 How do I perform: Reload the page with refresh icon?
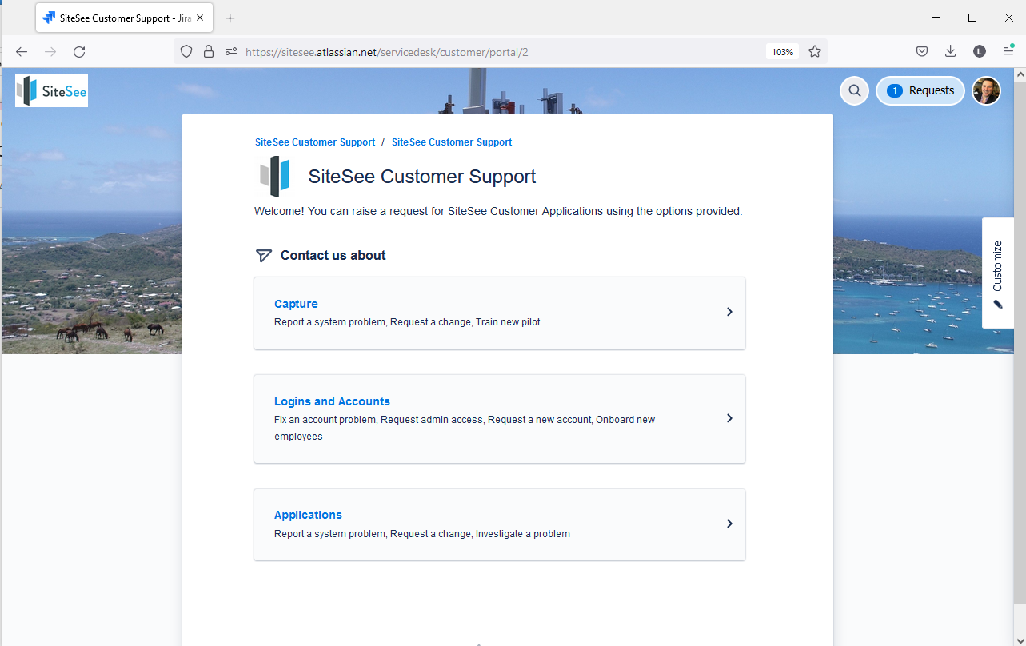pos(79,51)
